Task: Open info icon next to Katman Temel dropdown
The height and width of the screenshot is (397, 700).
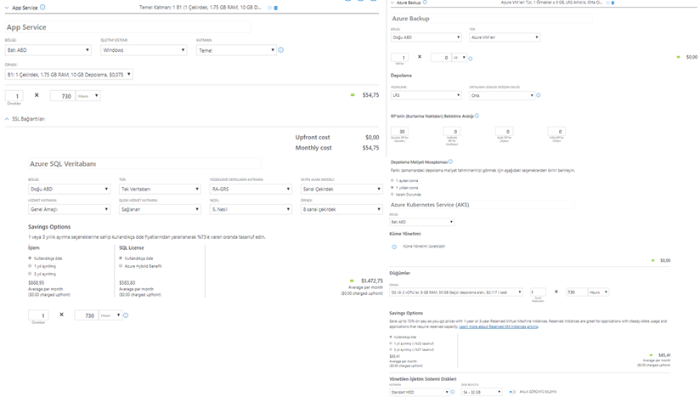Action: click(x=281, y=50)
